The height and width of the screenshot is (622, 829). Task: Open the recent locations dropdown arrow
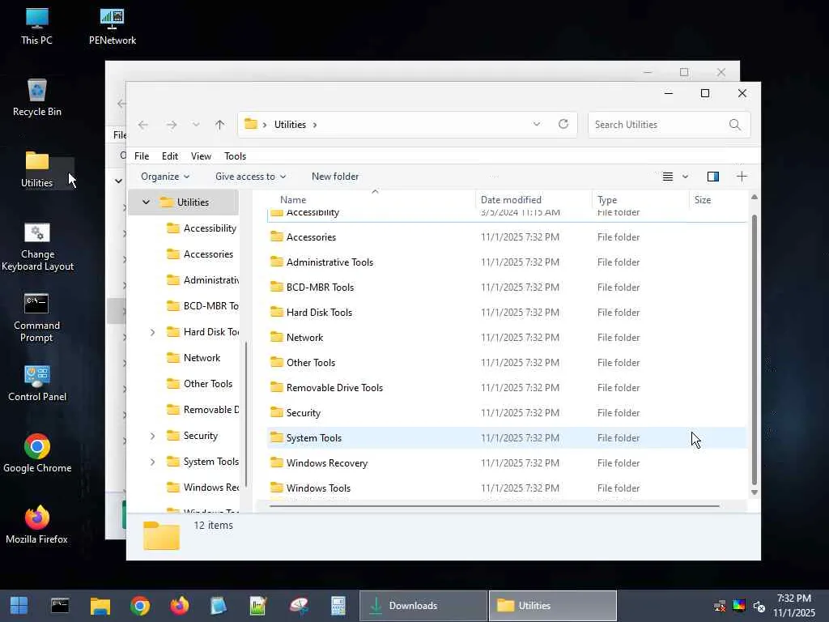point(196,125)
